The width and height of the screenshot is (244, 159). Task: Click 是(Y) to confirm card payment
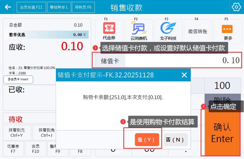click(x=147, y=140)
